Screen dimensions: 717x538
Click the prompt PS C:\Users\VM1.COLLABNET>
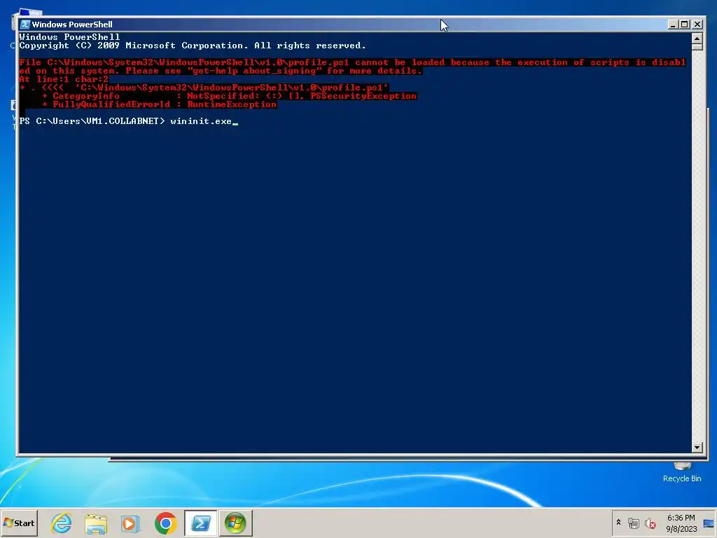tap(92, 120)
